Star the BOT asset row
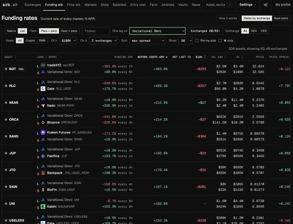 pyautogui.click(x=6, y=69)
